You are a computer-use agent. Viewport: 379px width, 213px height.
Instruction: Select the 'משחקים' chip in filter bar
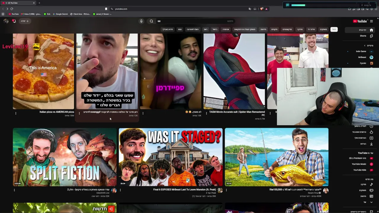point(323,29)
